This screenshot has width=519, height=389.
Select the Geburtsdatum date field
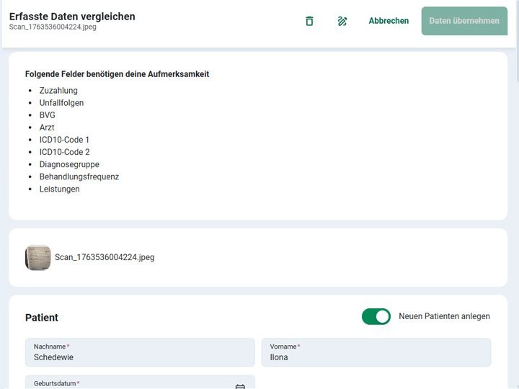click(130, 384)
